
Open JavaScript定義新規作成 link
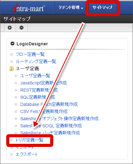click(44, 83)
